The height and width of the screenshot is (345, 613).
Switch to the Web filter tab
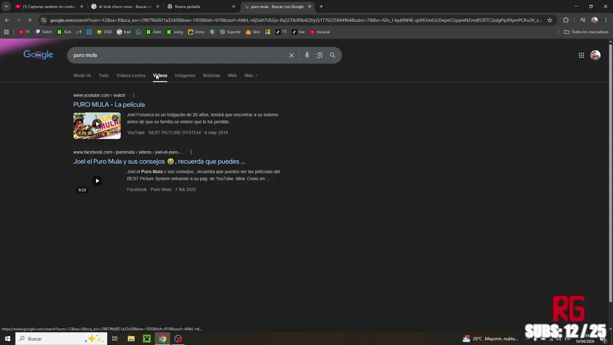pyautogui.click(x=232, y=75)
